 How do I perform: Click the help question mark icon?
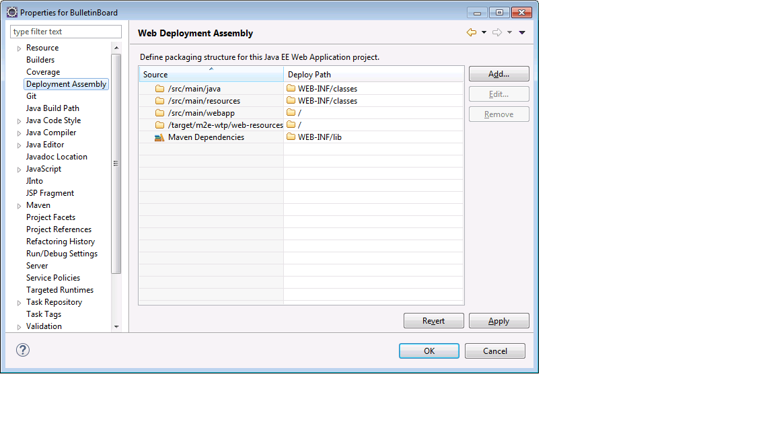23,350
